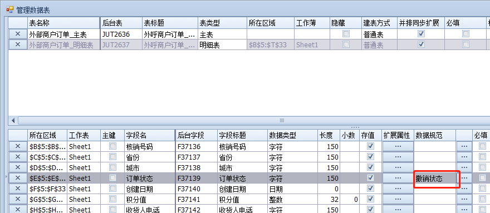The width and height of the screenshot is (490, 213).
Task: Select 数据类型 字符 for 核销号码
Action: click(x=292, y=146)
